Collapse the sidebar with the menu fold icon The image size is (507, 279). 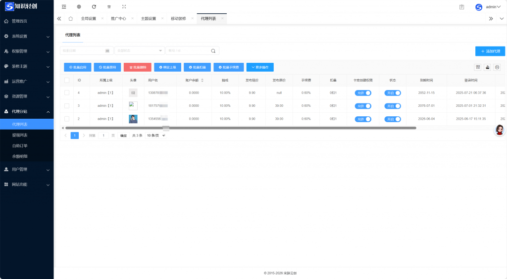tap(64, 7)
